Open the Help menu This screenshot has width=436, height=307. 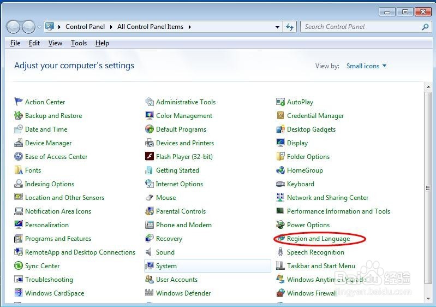[102, 43]
